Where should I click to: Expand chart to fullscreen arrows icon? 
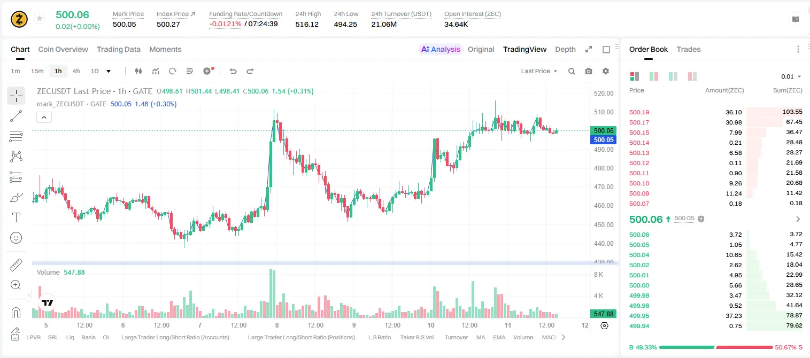589,49
